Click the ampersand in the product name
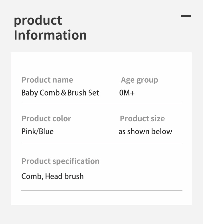Viewport: 203px width, 224px height. [63, 93]
